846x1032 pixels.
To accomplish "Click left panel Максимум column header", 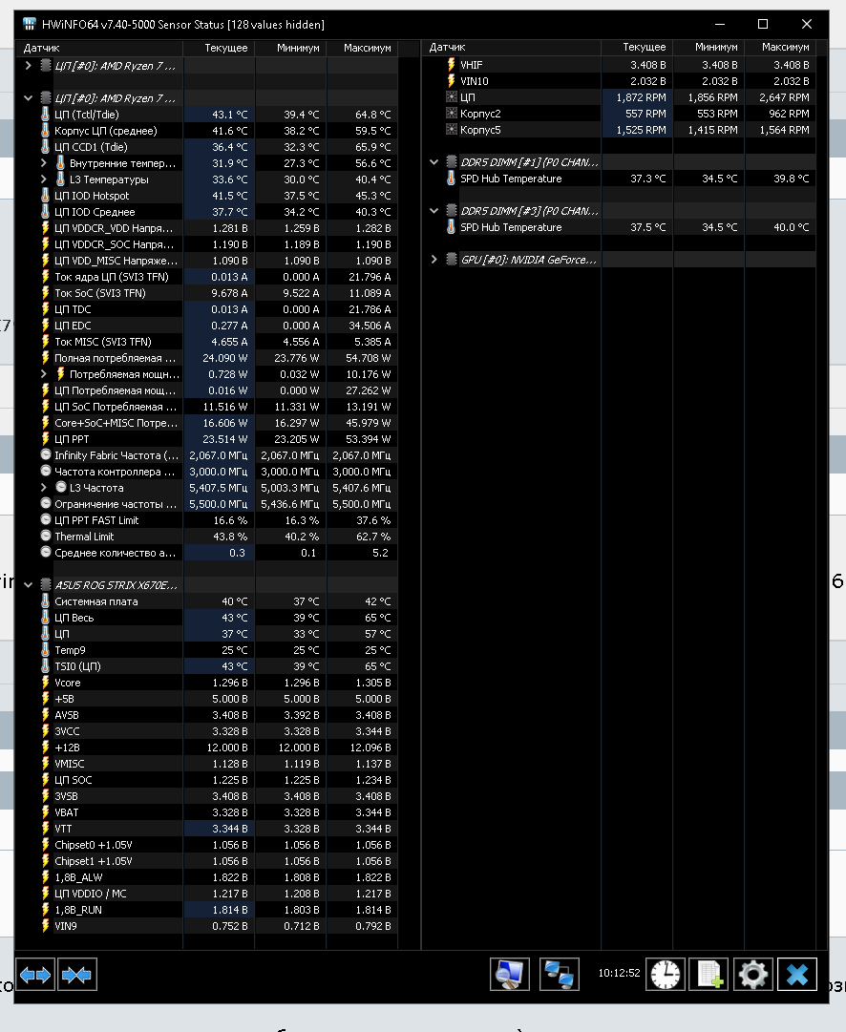I will pyautogui.click(x=362, y=48).
